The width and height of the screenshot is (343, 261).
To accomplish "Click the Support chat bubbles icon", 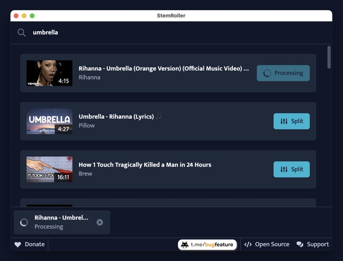I will pos(300,244).
